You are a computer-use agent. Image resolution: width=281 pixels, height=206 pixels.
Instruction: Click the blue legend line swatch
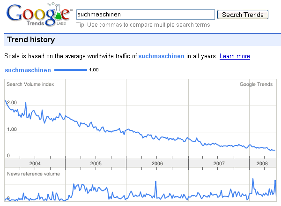(x=71, y=70)
